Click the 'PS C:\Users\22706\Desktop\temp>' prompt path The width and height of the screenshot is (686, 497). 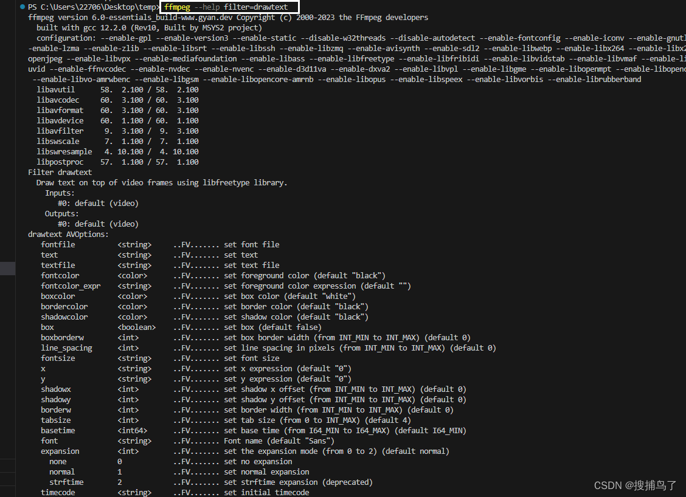point(94,7)
